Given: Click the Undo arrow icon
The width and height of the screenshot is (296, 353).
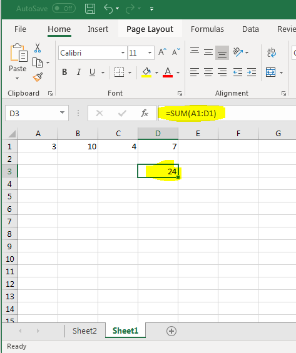Looking at the screenshot, I should [x=108, y=9].
